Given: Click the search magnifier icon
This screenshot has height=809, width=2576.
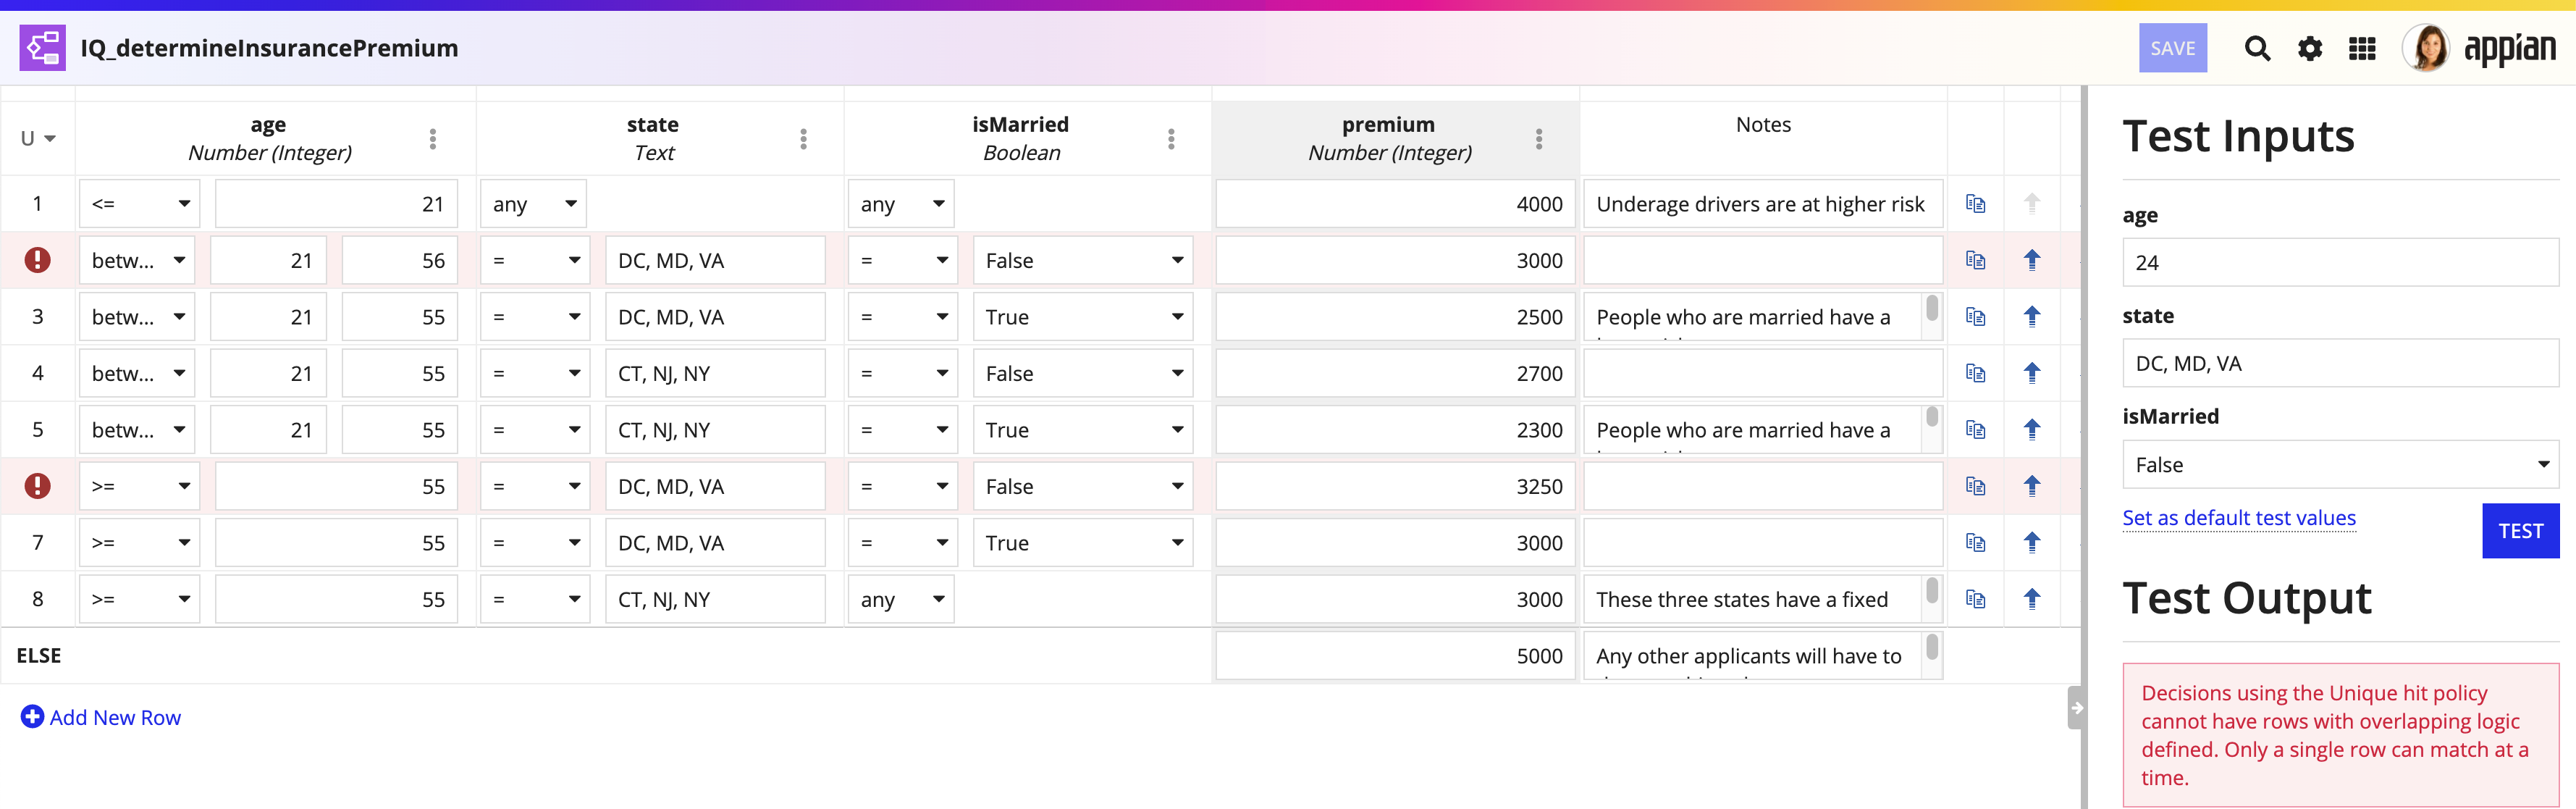Looking at the screenshot, I should pos(2257,48).
